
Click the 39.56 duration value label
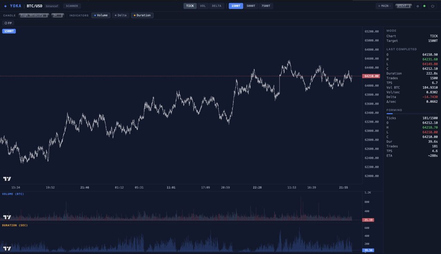[368, 250]
